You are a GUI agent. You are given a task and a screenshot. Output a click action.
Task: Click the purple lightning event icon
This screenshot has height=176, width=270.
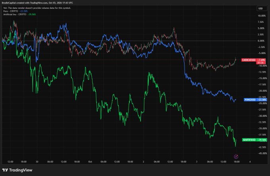point(236,157)
